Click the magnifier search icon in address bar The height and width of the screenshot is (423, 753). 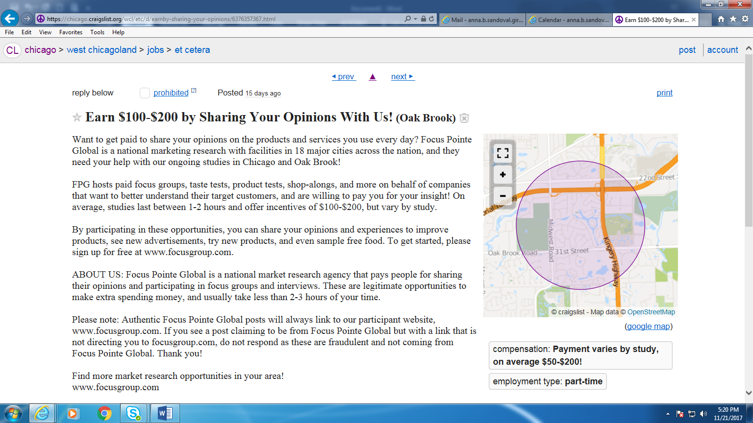pos(407,19)
